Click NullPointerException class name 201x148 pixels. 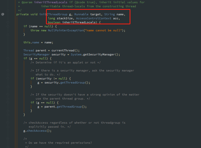click(66, 30)
